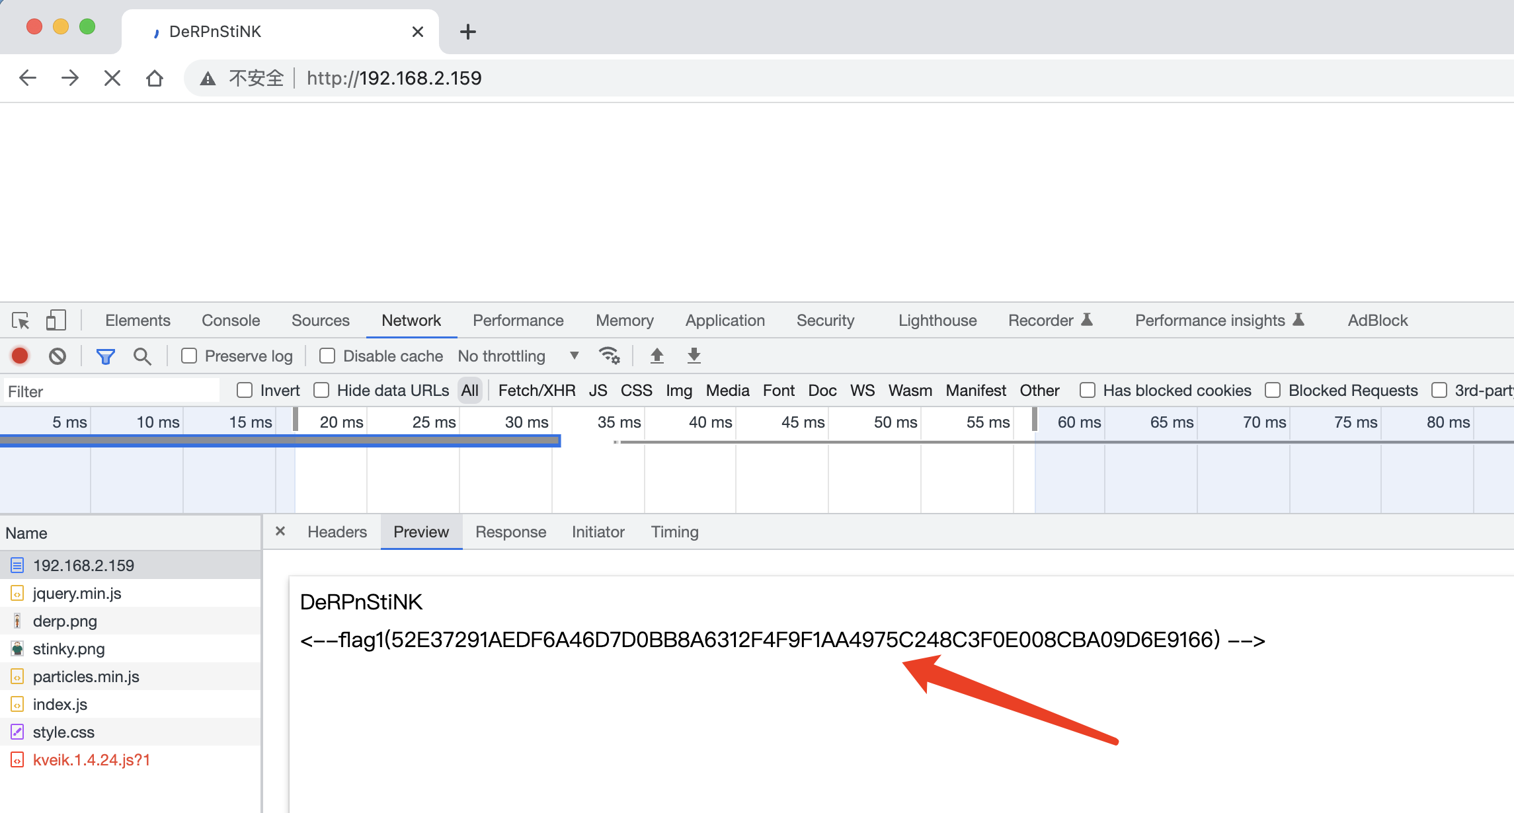Screen dimensions: 1514x813
Task: Click the inspect element picker icon
Action: point(20,321)
